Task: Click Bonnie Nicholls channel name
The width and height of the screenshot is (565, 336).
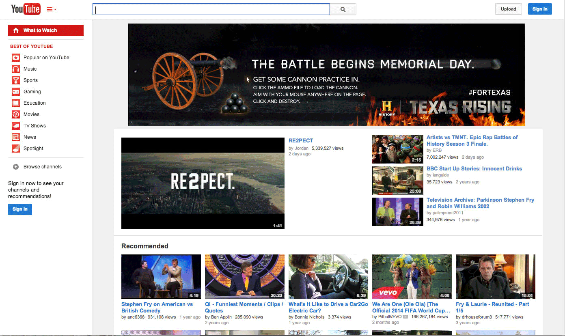Action: [x=310, y=317]
